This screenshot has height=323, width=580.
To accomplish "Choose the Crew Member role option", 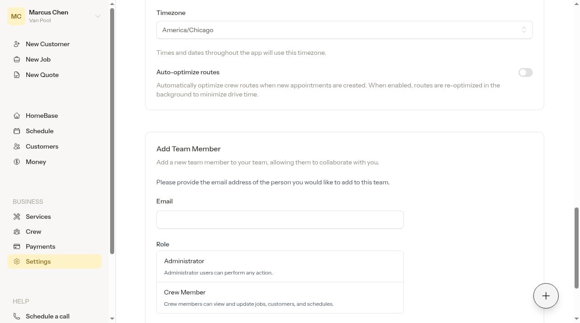I will point(280,298).
